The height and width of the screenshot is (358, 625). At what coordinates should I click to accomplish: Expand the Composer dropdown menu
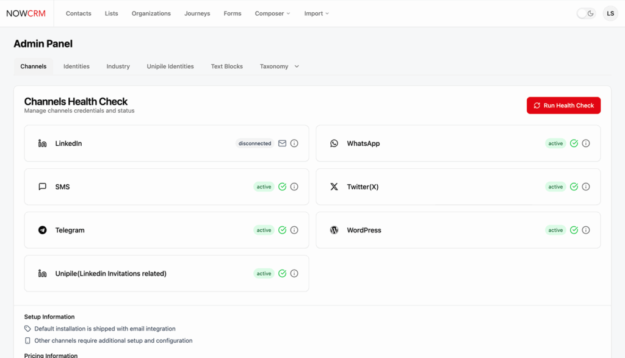tap(272, 13)
